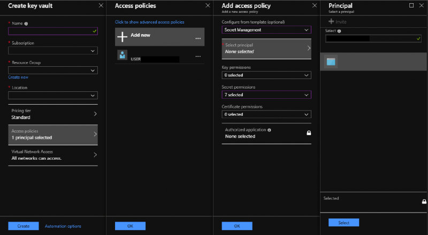The height and width of the screenshot is (235, 428).
Task: Click the Name input field in Create key vault
Action: [x=53, y=31]
